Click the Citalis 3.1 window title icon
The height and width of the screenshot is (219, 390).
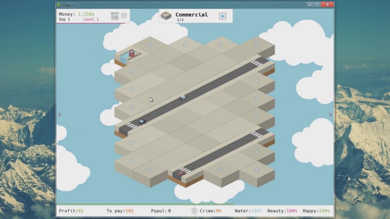pyautogui.click(x=59, y=5)
